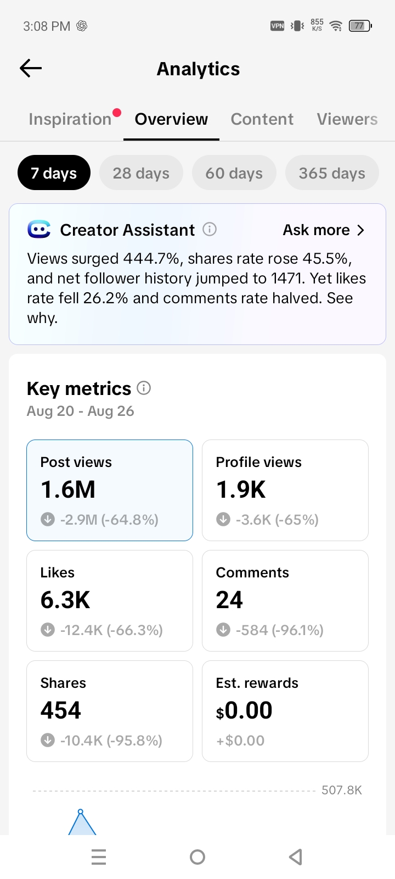The image size is (395, 879).
Task: Expand Ask more chevron
Action: tap(360, 230)
